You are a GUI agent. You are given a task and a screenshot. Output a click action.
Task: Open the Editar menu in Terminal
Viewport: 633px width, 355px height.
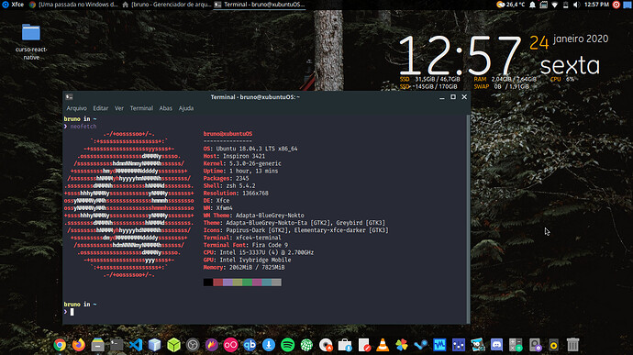101,108
